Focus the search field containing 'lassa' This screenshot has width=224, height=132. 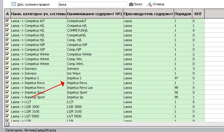pos(92,4)
